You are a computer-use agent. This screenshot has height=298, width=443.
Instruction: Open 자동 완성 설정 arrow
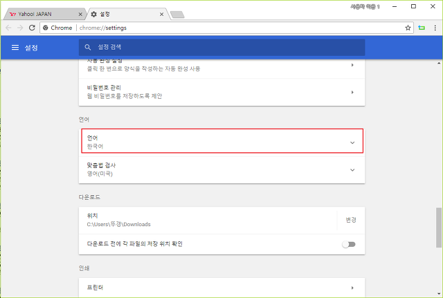(352, 65)
